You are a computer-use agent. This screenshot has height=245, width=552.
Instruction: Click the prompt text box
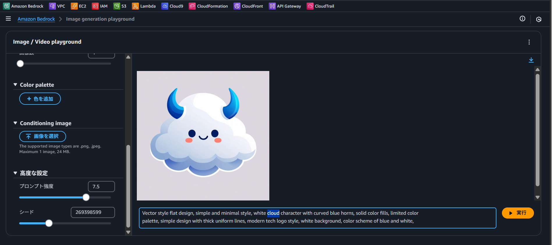318,218
